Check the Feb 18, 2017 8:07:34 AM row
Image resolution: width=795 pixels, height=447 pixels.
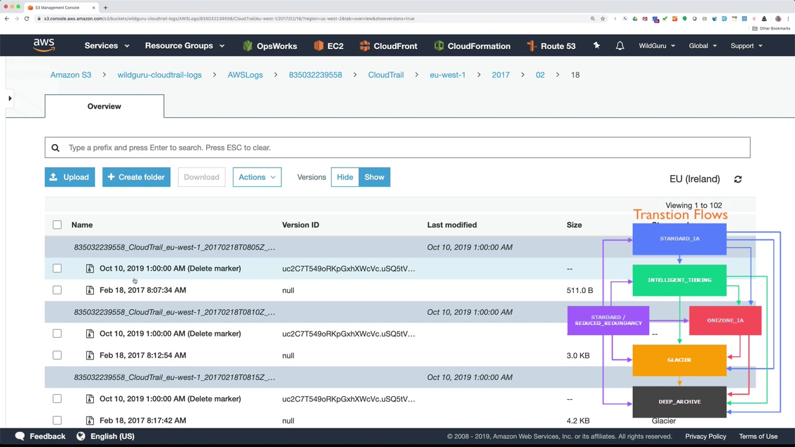click(57, 290)
